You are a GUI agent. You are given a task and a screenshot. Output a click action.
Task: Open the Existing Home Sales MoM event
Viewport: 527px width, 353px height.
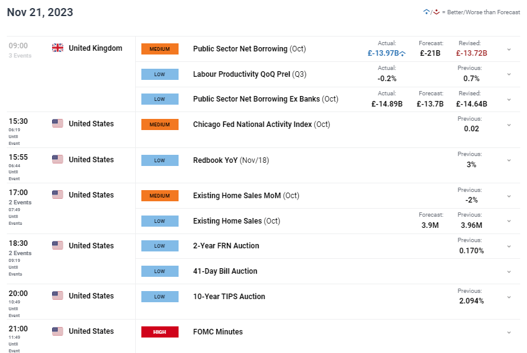coord(246,196)
